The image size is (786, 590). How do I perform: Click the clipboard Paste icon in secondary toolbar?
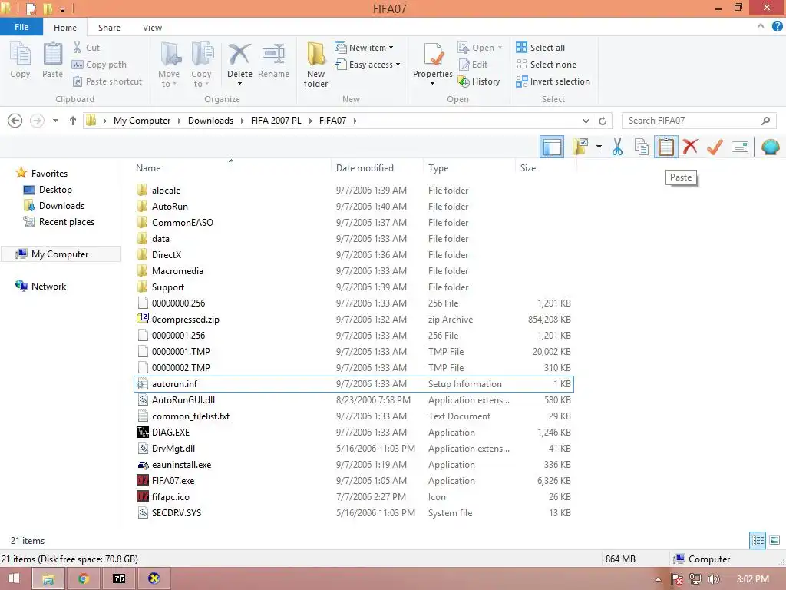click(x=666, y=147)
